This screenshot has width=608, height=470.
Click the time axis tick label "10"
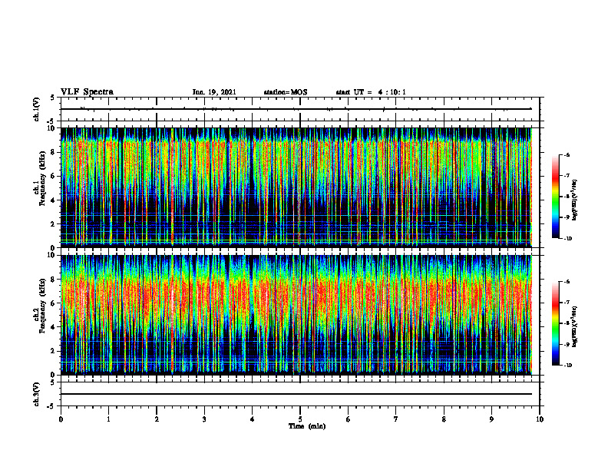(x=540, y=419)
